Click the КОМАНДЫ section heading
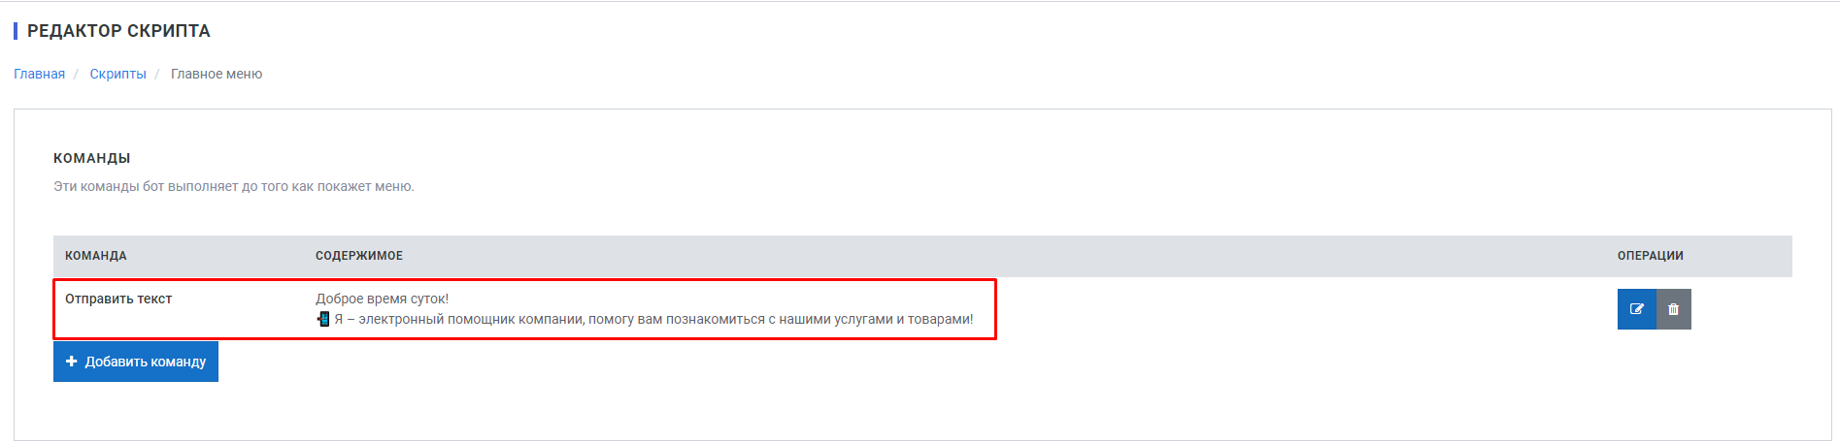This screenshot has height=441, width=1840. [92, 158]
